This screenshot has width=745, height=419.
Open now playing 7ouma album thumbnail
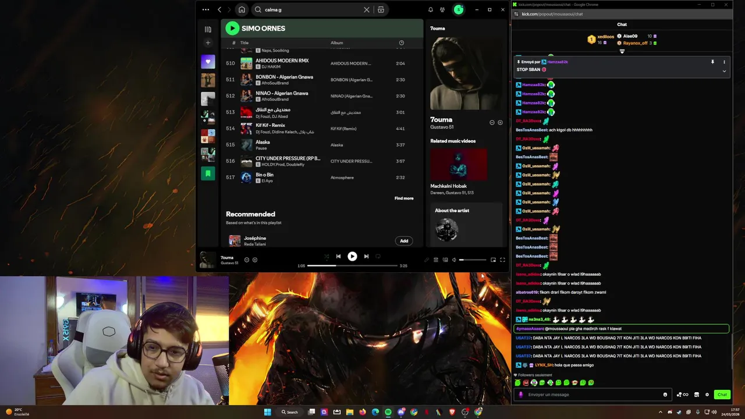point(208,260)
